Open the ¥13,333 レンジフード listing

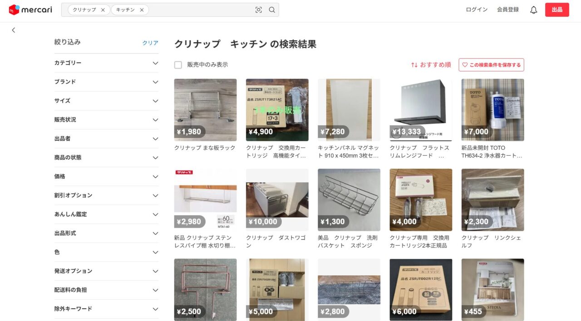(x=421, y=110)
